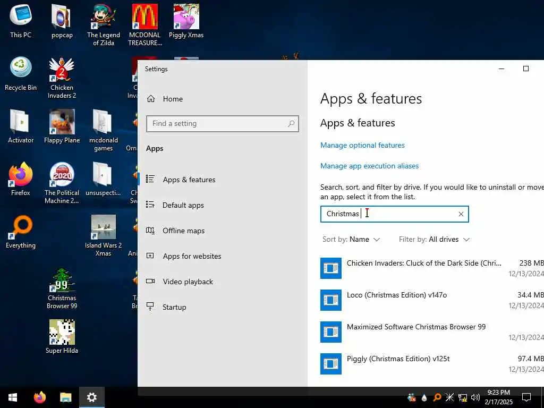Open the Recycle Bin
Image resolution: width=544 pixels, height=408 pixels.
21,74
